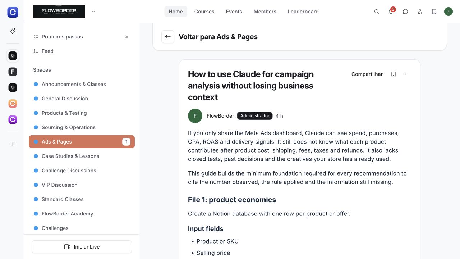Open notifications bell with 3 unread

pos(391,12)
